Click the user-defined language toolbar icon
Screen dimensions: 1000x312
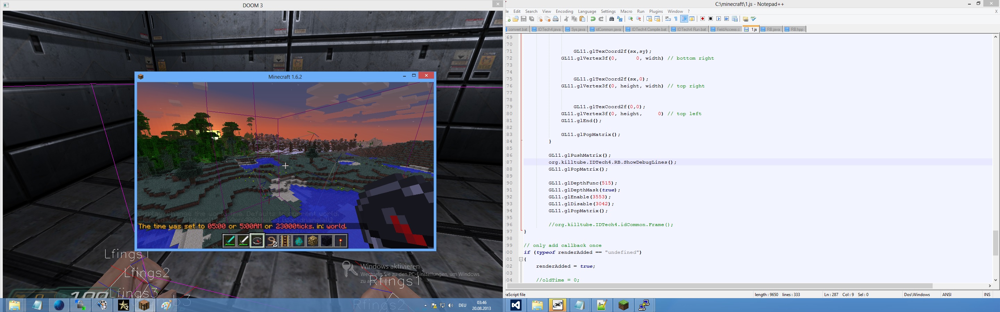692,19
